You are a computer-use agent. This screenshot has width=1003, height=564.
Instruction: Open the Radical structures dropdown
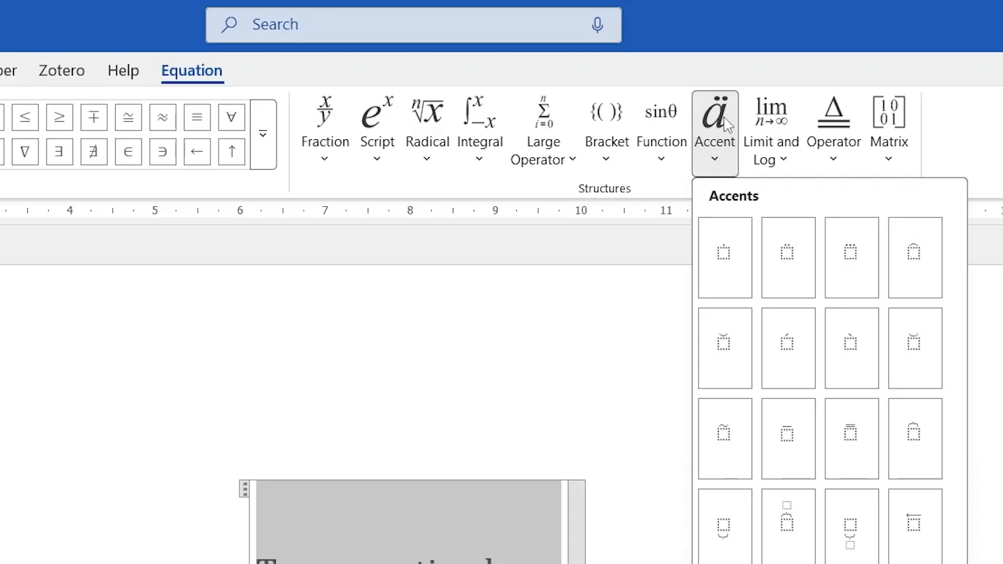[428, 132]
